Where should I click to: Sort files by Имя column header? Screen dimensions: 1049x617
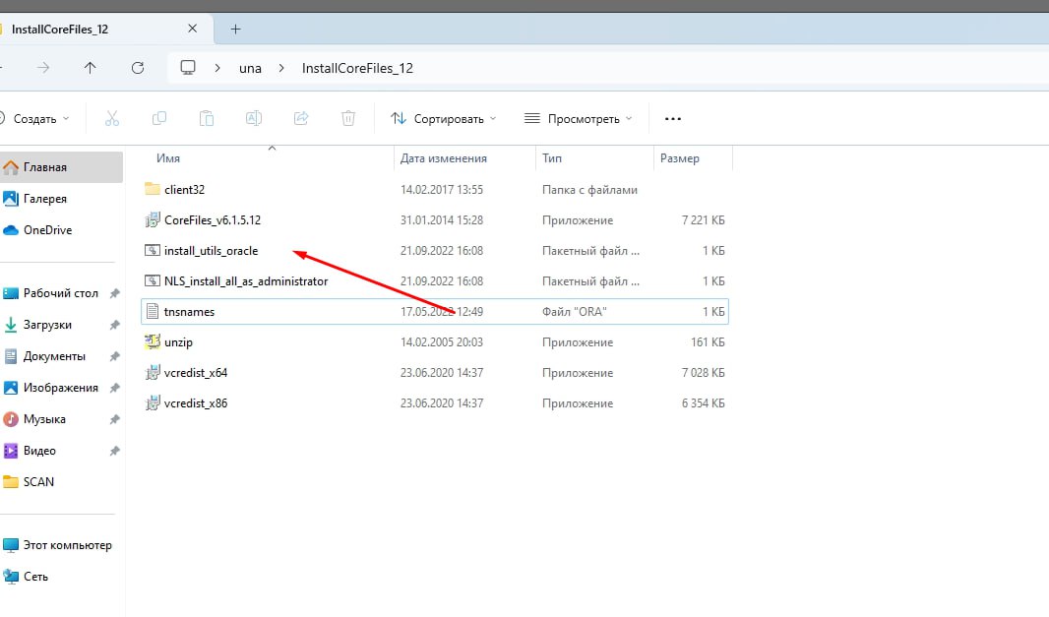click(168, 158)
